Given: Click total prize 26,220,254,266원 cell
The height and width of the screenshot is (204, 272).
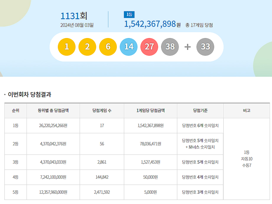Looking at the screenshot, I should tap(53, 125).
